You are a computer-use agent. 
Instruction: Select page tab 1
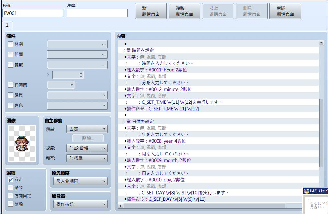(x=7, y=25)
